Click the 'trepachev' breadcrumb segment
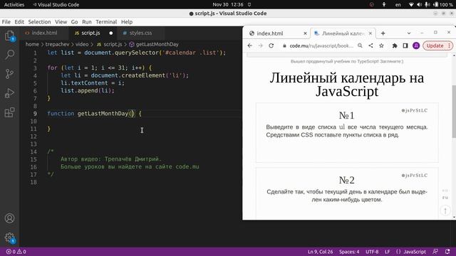This screenshot has width=456, height=256. (57, 44)
